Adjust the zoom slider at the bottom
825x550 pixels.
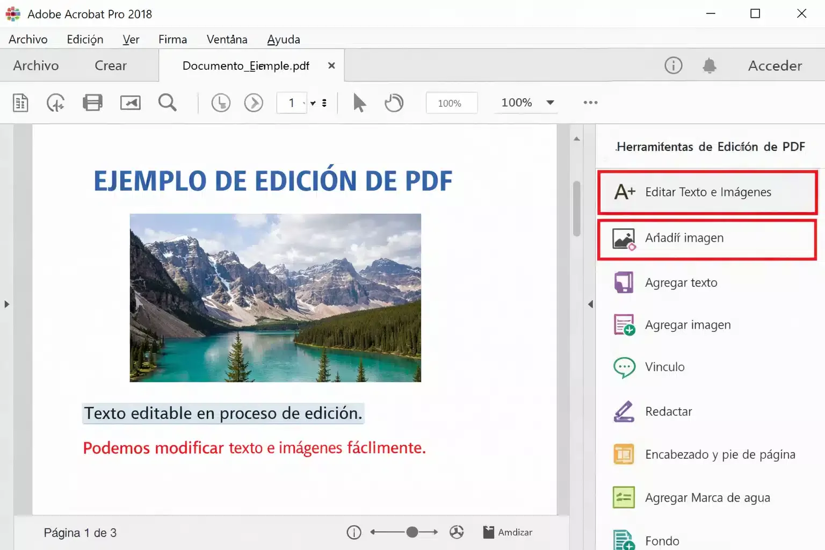412,532
